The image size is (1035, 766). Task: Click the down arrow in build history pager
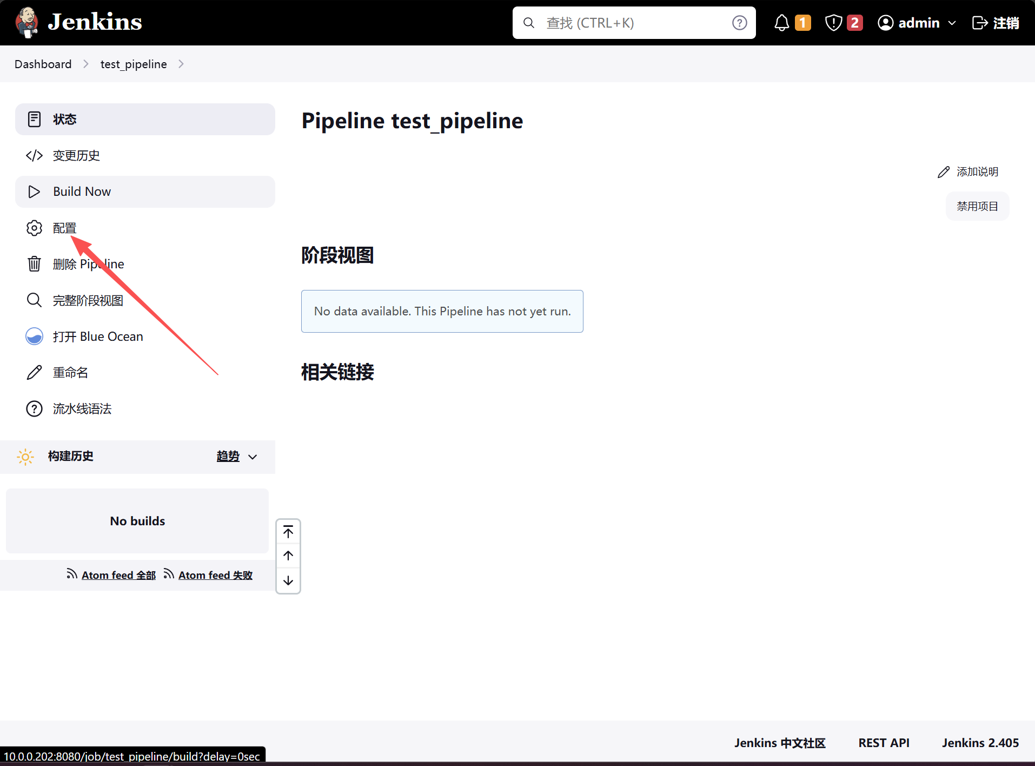(288, 580)
